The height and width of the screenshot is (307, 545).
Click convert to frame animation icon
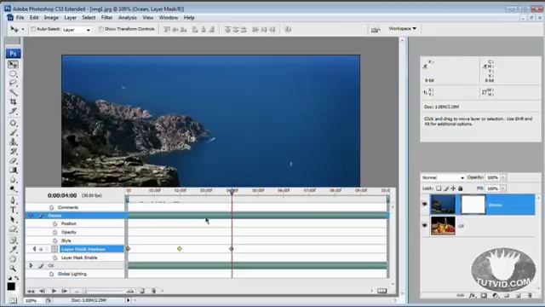coord(382,291)
